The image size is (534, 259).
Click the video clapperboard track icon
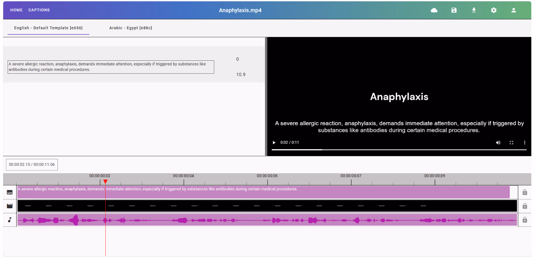[x=10, y=206]
